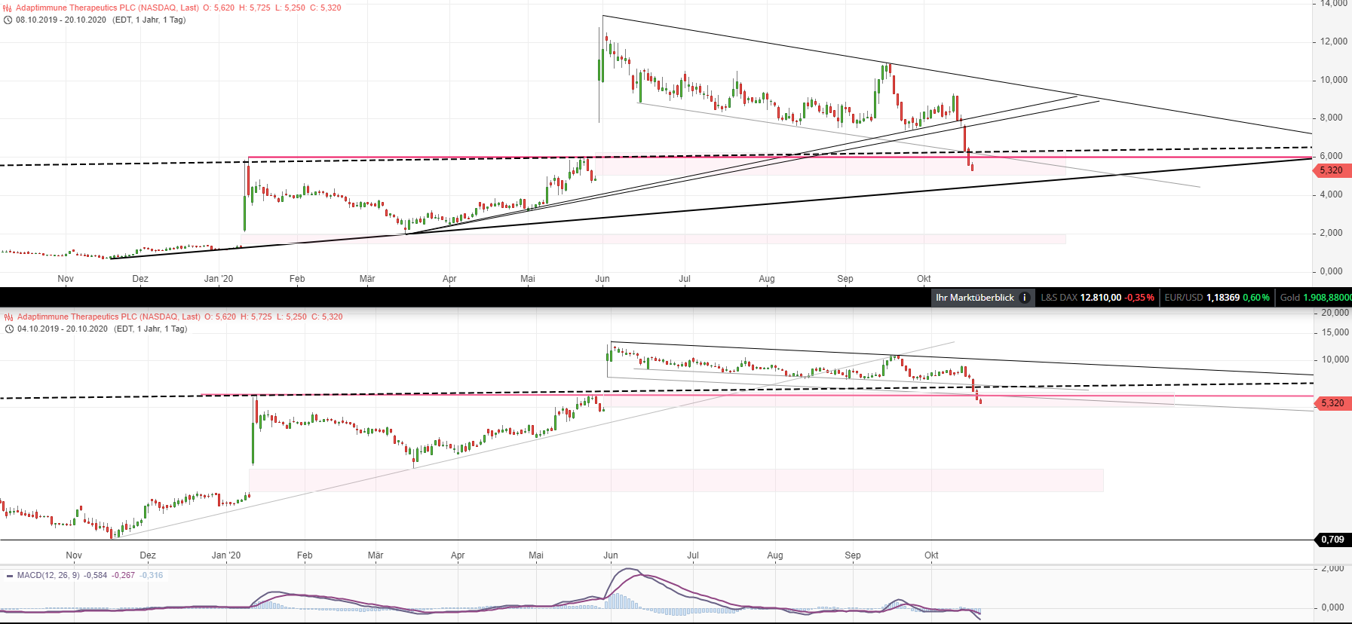Click the 20,000 axis label in lower chart

coord(1335,314)
